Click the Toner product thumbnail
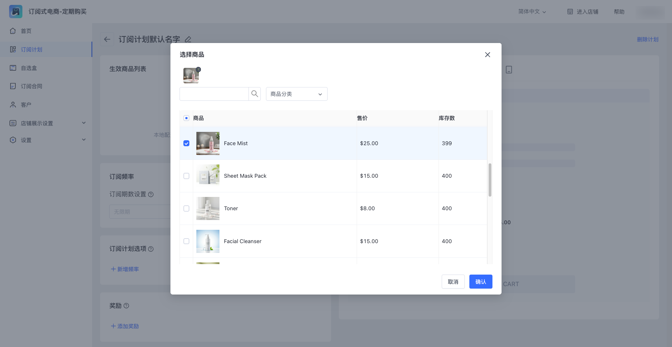 (208, 208)
